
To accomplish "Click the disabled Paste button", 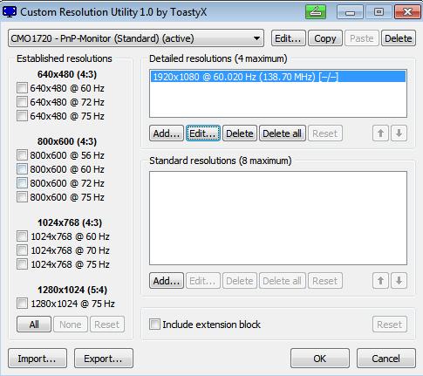I will [x=362, y=38].
